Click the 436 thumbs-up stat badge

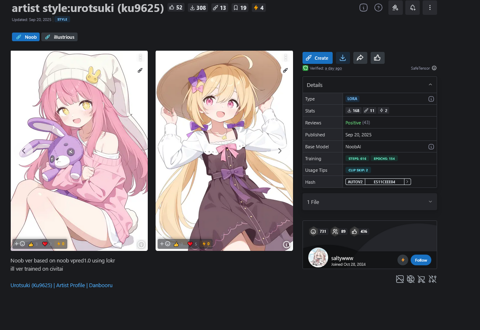pyautogui.click(x=359, y=232)
